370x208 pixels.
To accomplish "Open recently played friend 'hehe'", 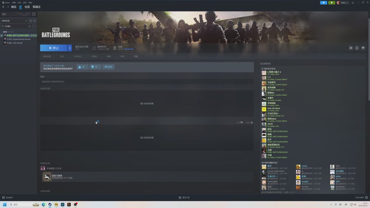I will [x=338, y=176].
